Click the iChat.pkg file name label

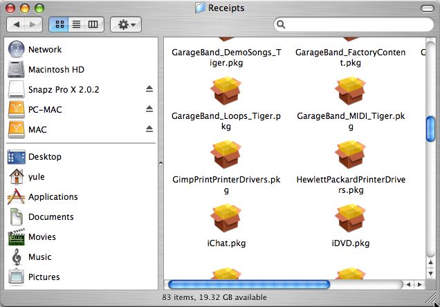coord(226,243)
